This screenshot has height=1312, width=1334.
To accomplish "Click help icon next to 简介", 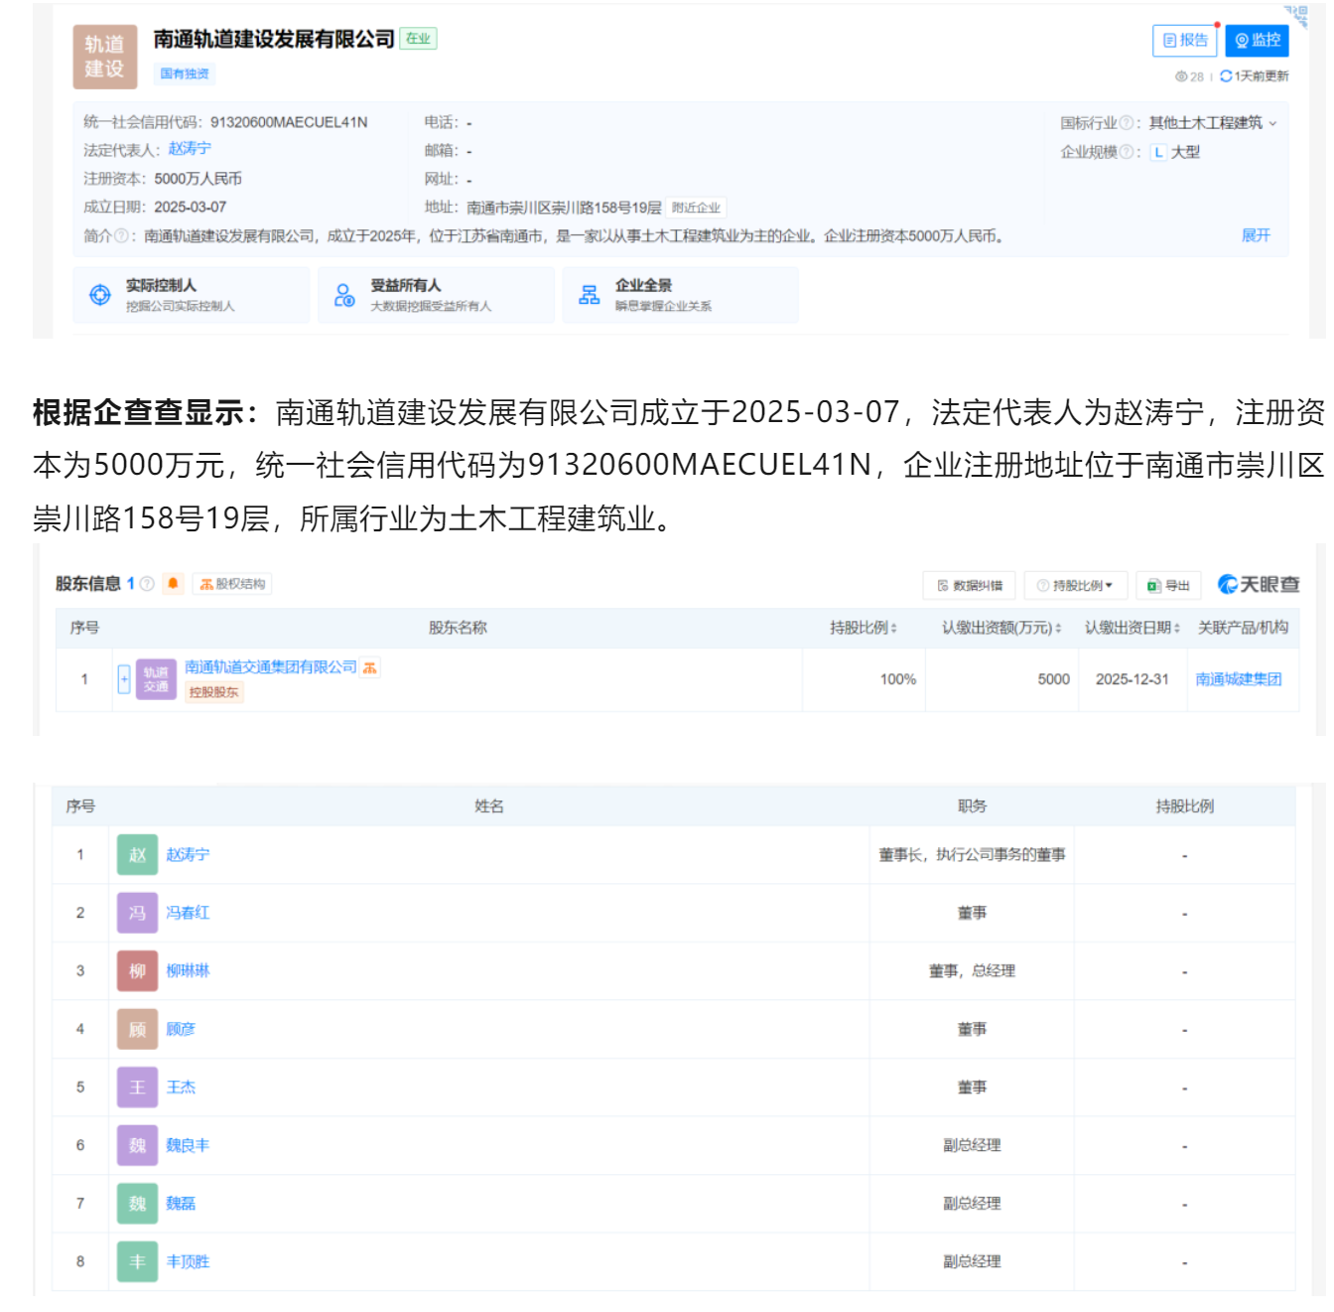I will pyautogui.click(x=121, y=235).
